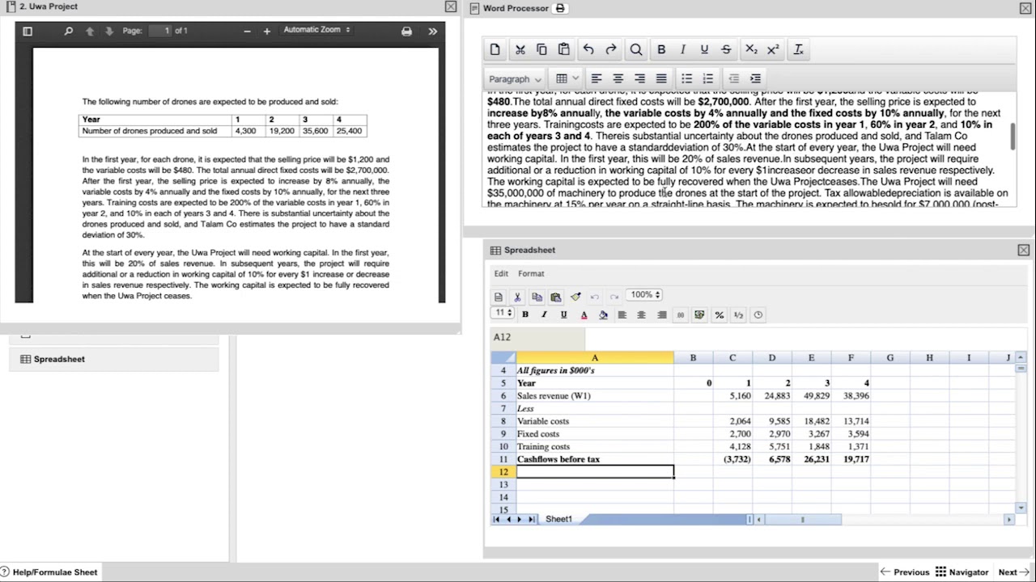Apply fraction format in Spreadsheet

[x=738, y=314]
